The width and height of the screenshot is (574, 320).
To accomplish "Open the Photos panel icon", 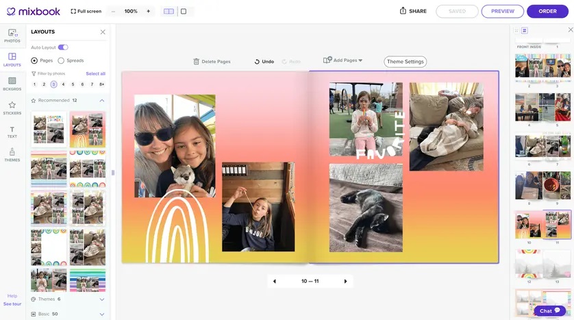I will (x=12, y=35).
